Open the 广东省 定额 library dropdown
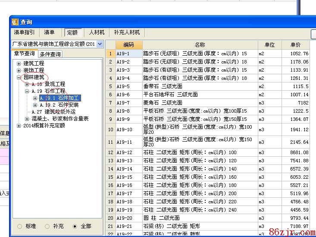The height and width of the screenshot is (237, 316). (100, 44)
